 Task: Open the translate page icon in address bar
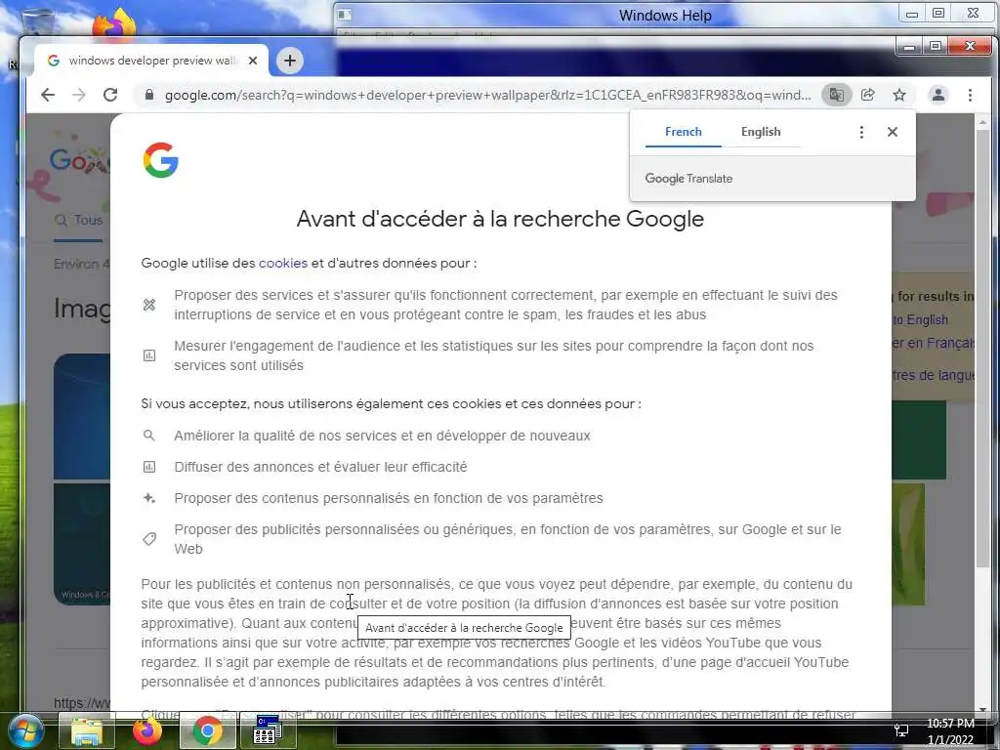[836, 95]
